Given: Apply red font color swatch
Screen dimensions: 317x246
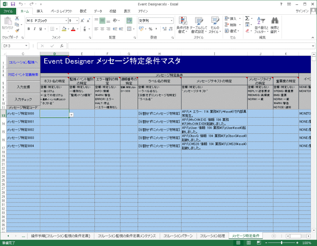Looking at the screenshot, I should tap(73, 29).
